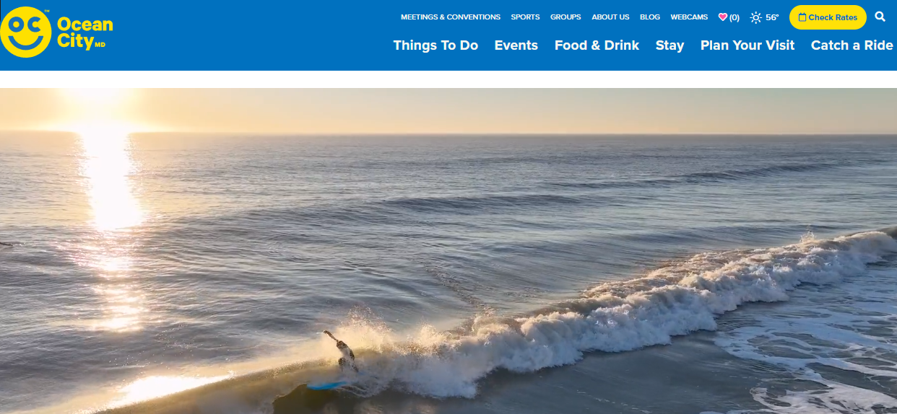The image size is (897, 414).
Task: Click the surfer hero video banner
Action: (x=448, y=251)
